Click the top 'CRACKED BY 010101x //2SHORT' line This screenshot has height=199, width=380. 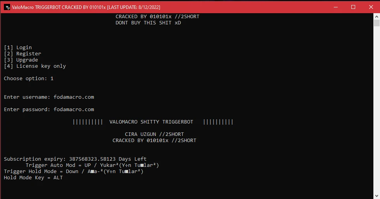coord(158,16)
